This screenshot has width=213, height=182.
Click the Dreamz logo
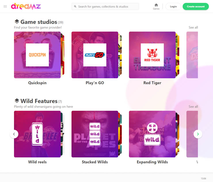[26, 6]
